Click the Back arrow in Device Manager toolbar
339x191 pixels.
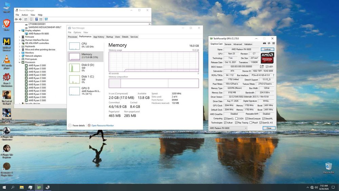click(x=16, y=19)
